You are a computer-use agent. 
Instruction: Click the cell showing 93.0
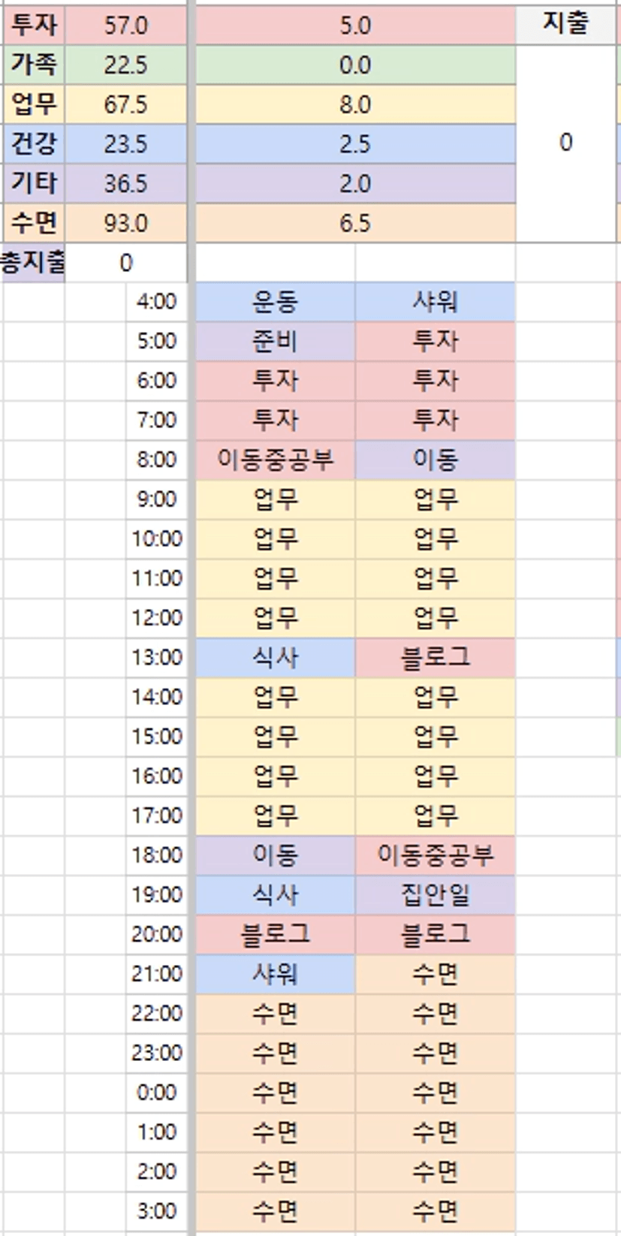pos(125,223)
